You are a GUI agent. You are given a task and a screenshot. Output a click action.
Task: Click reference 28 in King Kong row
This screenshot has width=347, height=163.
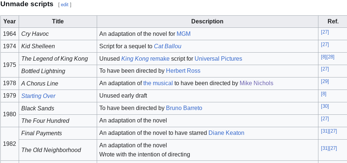(x=331, y=57)
